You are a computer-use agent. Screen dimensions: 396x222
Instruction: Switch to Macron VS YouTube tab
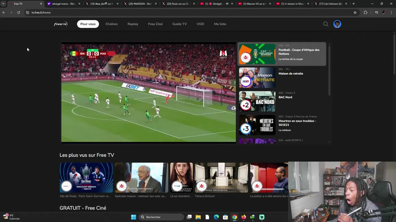point(255,4)
